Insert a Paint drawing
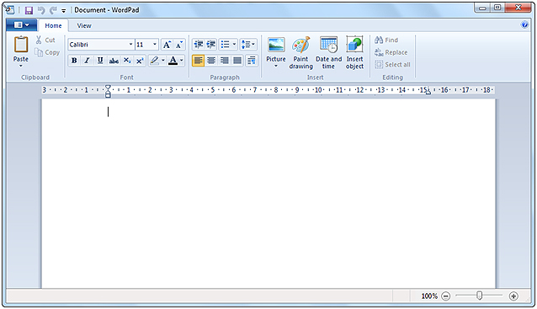 (x=301, y=53)
